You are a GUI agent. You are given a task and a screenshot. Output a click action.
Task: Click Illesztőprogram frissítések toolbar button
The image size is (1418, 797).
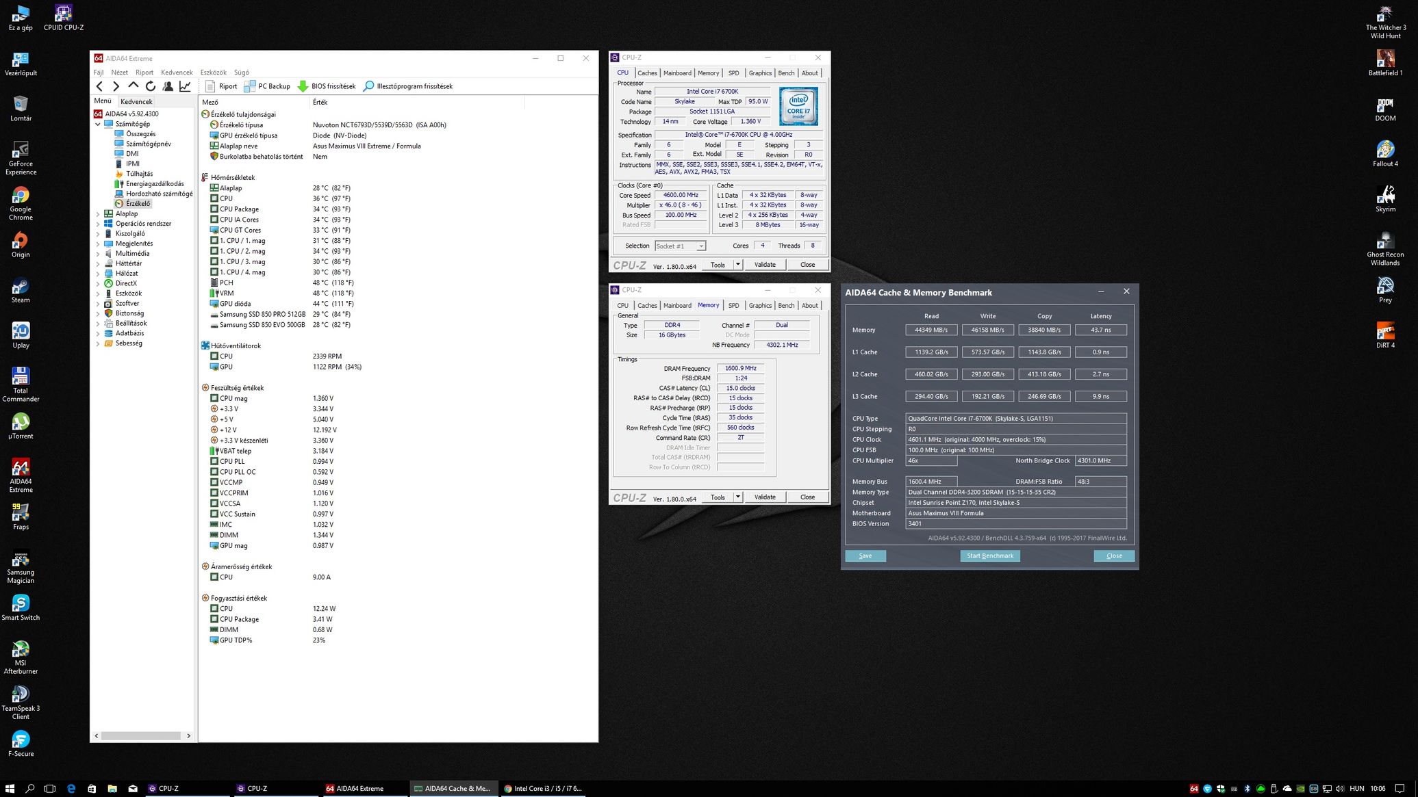tap(407, 86)
